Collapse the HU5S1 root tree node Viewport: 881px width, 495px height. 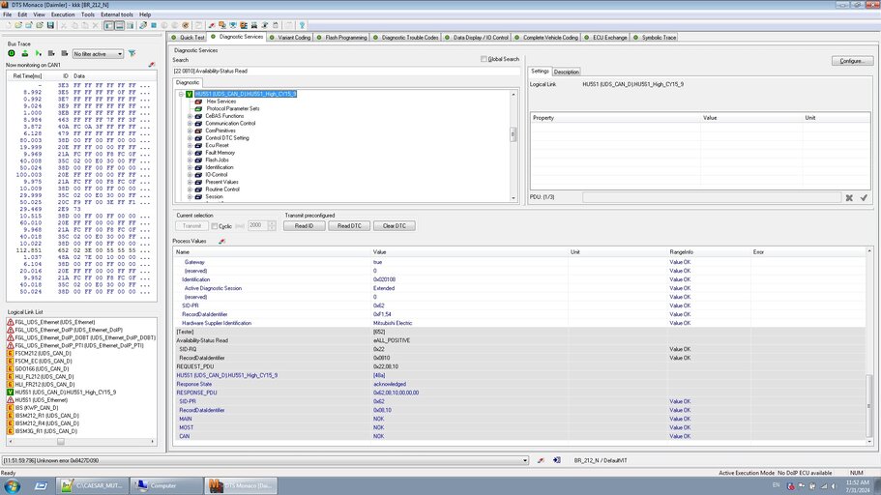(182, 95)
